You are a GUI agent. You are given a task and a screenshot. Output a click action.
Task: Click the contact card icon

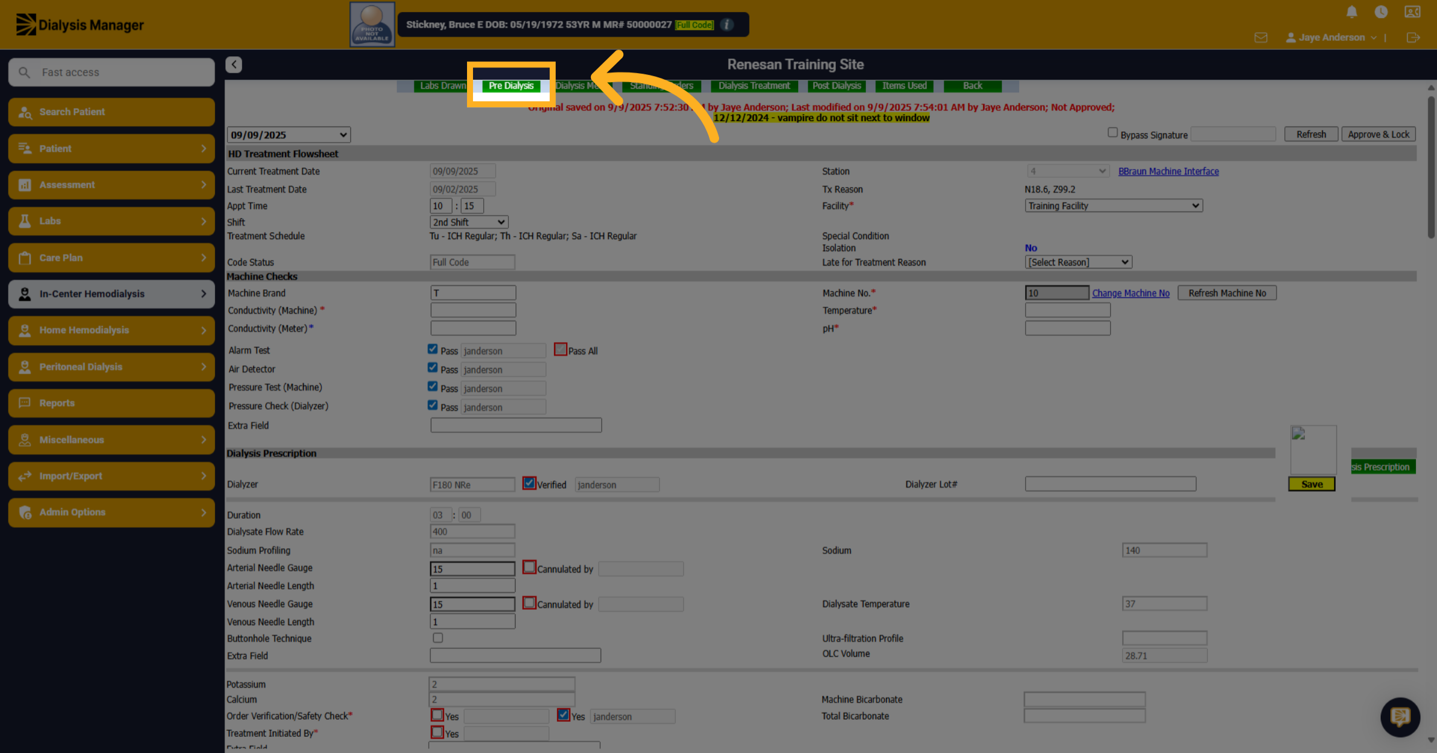1412,12
